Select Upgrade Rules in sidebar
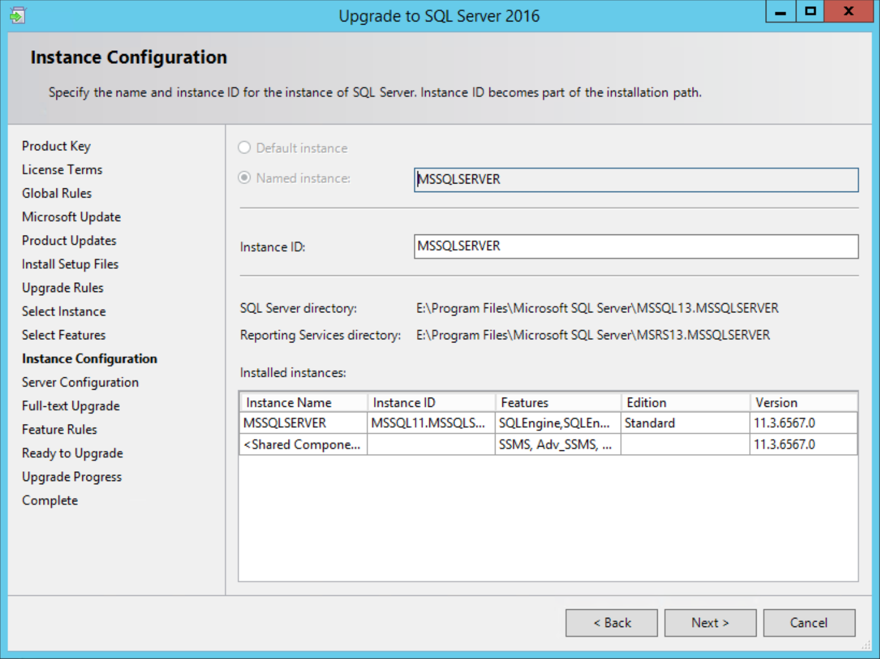This screenshot has height=659, width=880. click(x=63, y=288)
